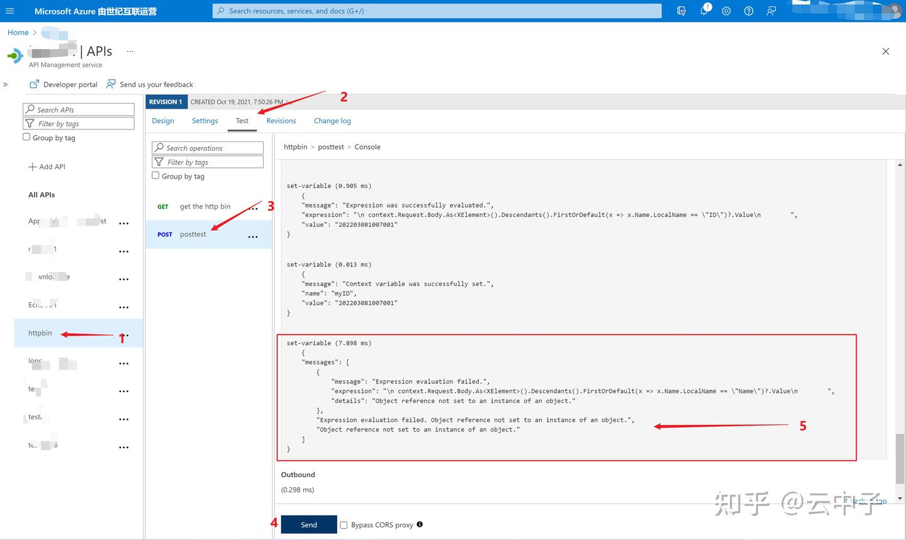The image size is (906, 540).
Task: Click the console vertical scrollbar thumb
Action: coord(900,458)
